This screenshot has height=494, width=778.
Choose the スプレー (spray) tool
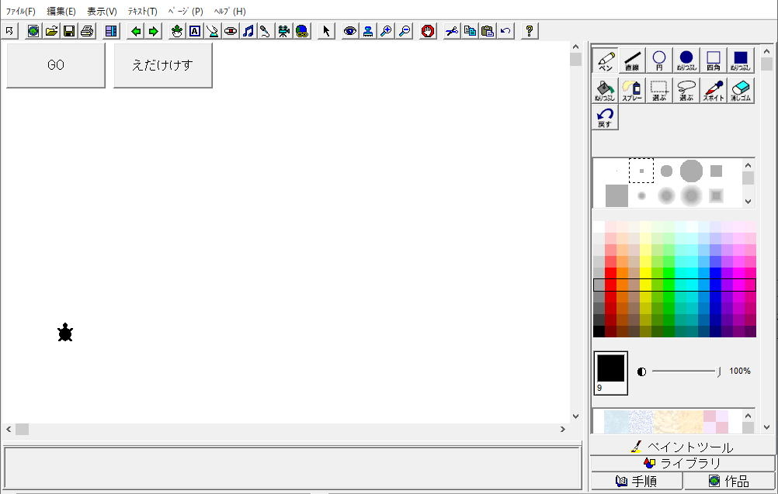632,92
